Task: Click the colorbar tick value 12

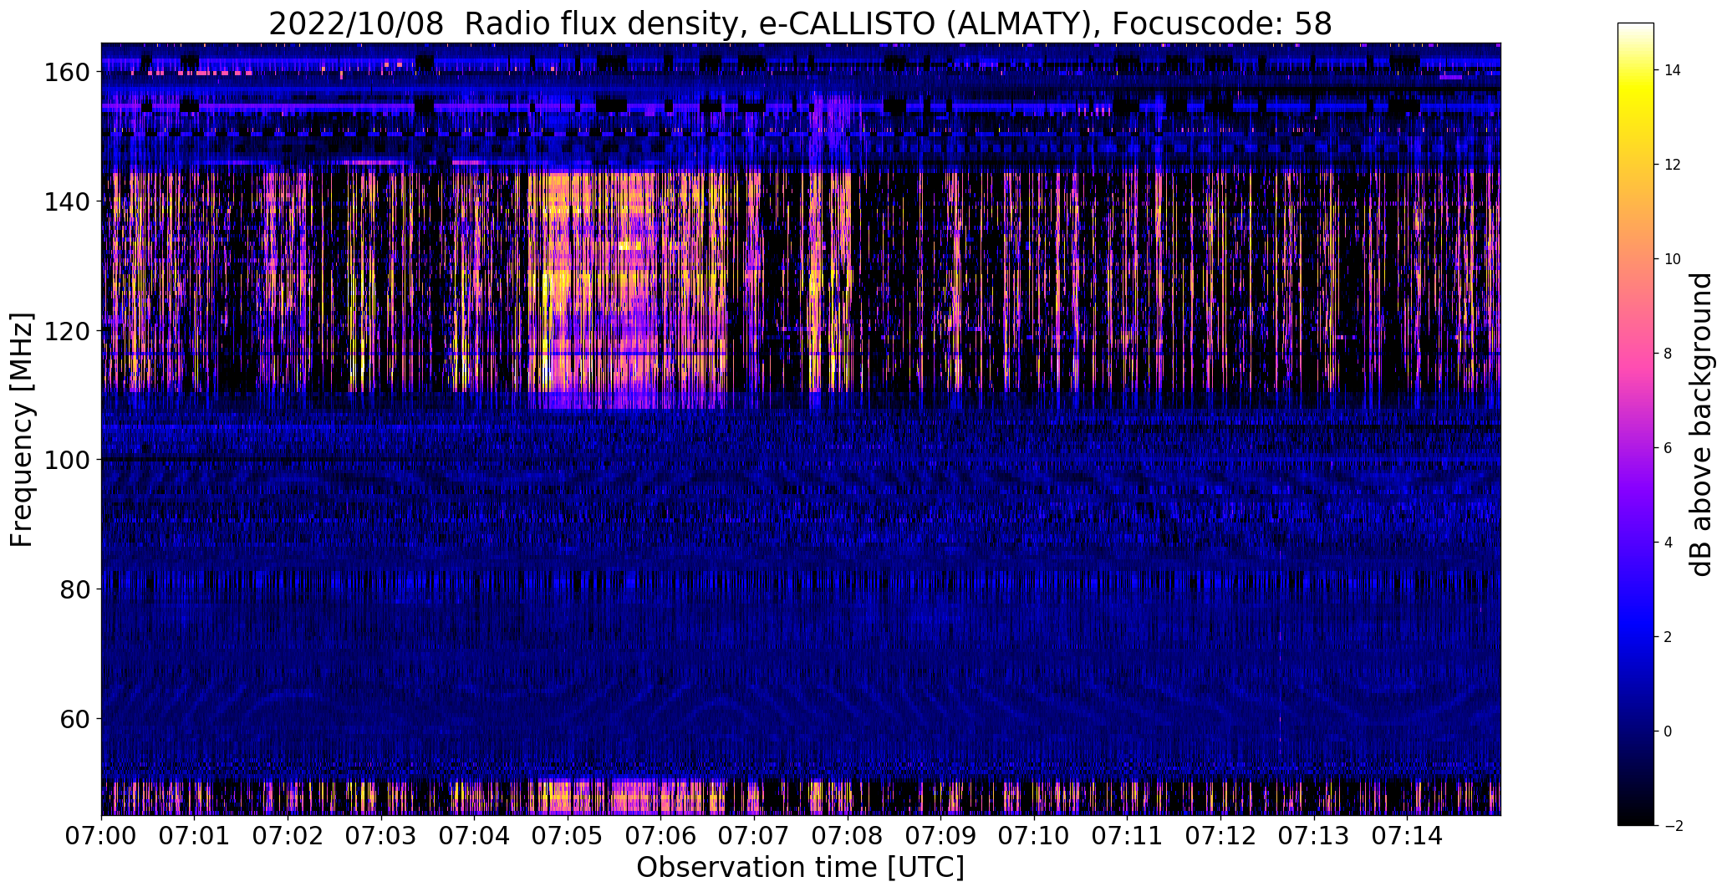Action: [1673, 165]
